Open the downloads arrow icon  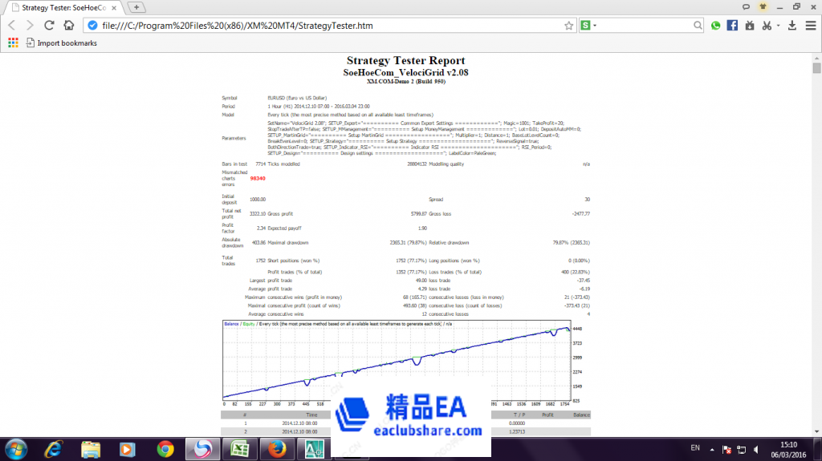point(792,26)
